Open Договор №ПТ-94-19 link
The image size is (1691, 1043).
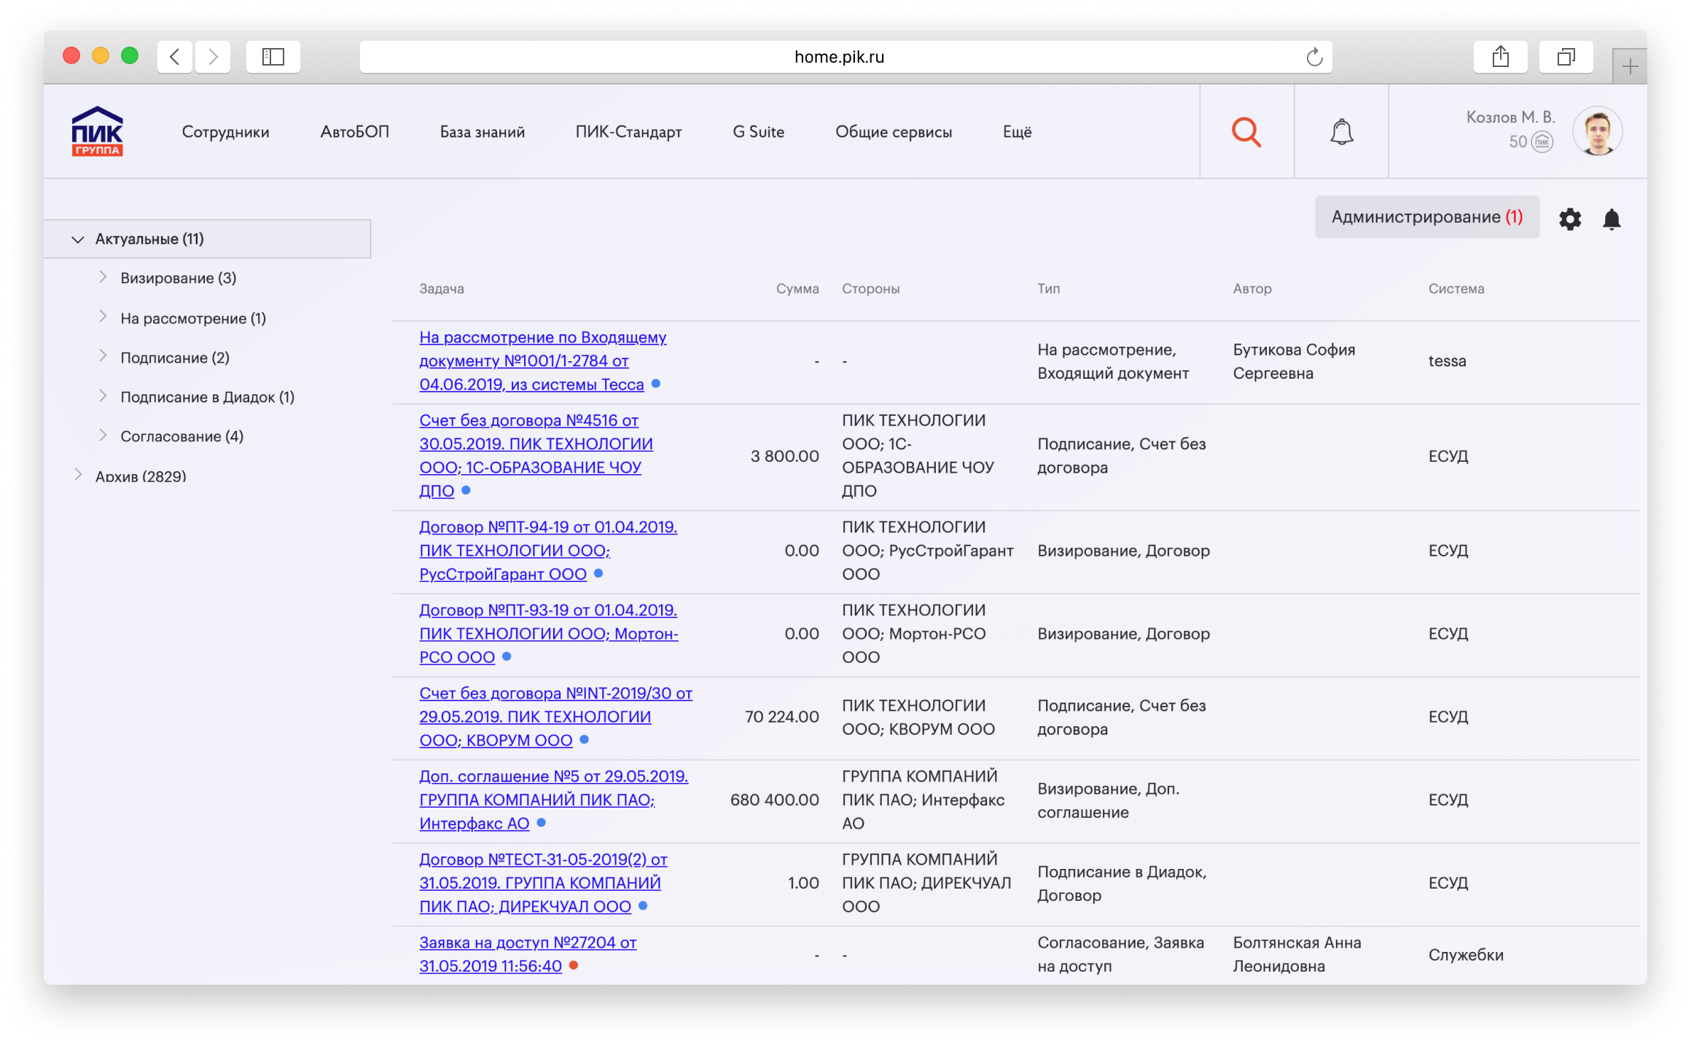pos(548,550)
